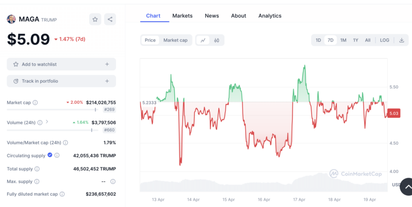
Task: Expand Add to watchlist plus sign
Action: (107, 64)
